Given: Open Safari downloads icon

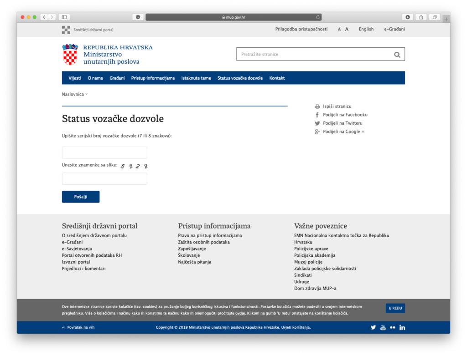Looking at the screenshot, I should tap(407, 17).
